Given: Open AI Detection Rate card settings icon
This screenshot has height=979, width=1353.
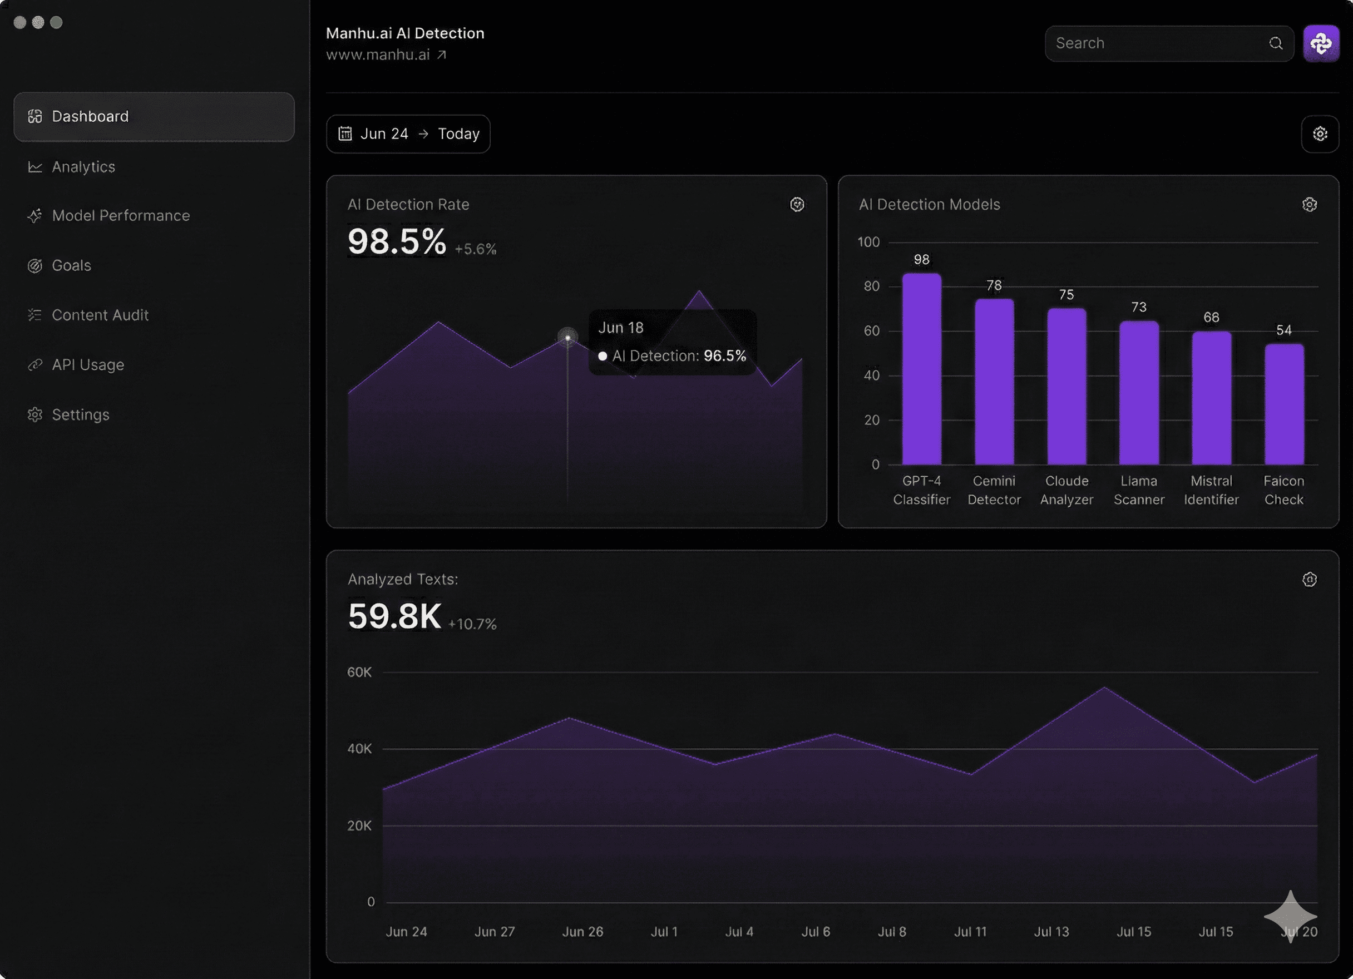Looking at the screenshot, I should (x=797, y=205).
